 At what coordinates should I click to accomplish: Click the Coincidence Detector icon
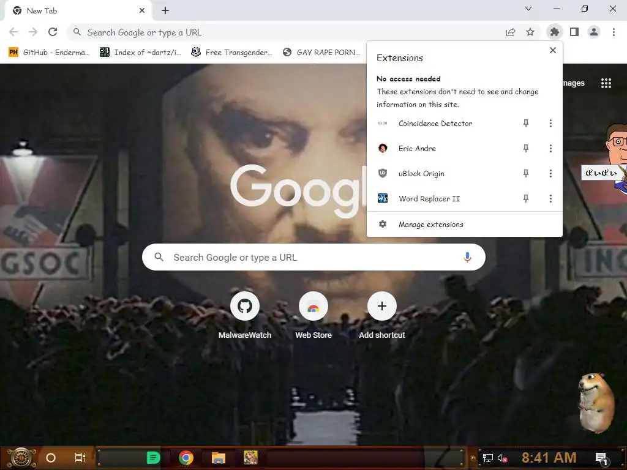point(383,124)
